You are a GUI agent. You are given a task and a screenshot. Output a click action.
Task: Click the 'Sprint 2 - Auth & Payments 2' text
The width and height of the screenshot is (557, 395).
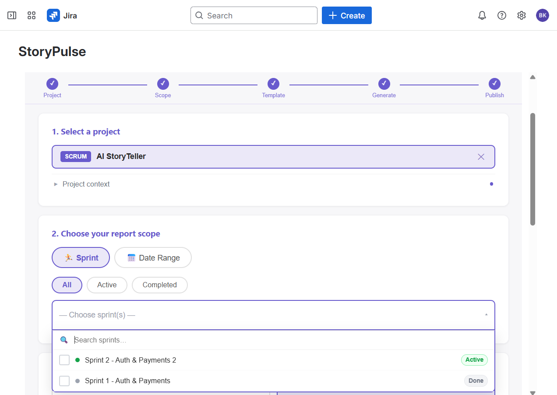point(130,360)
